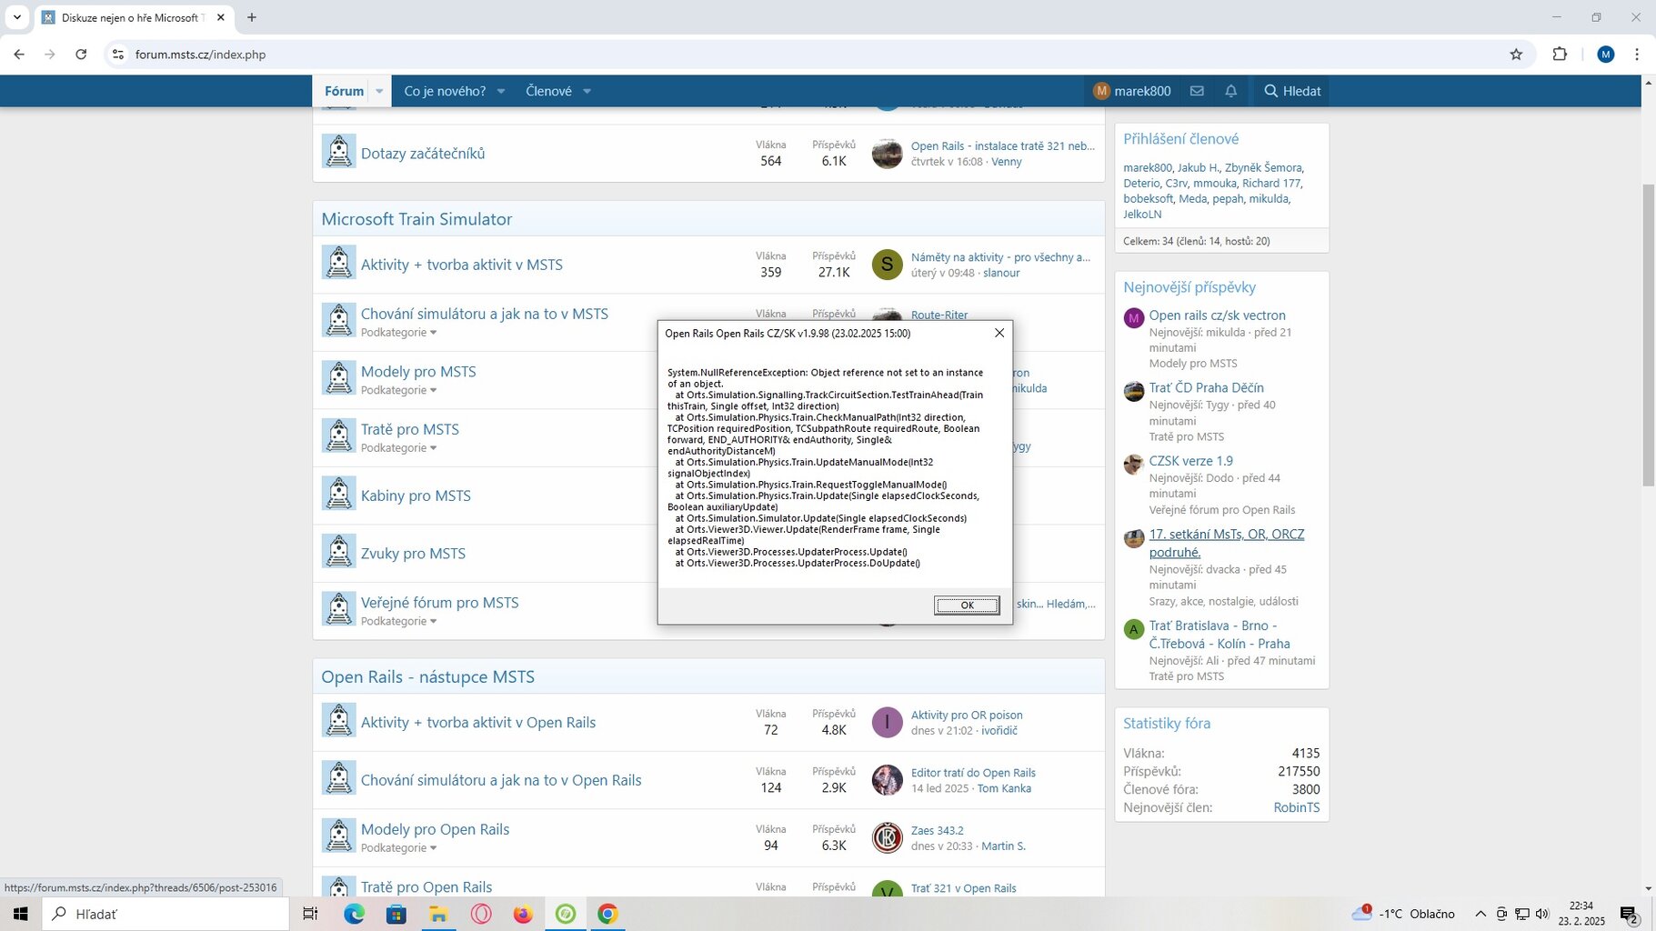Screen dimensions: 1656x931
Task: Open Firefox from the taskbar
Action: point(523,914)
